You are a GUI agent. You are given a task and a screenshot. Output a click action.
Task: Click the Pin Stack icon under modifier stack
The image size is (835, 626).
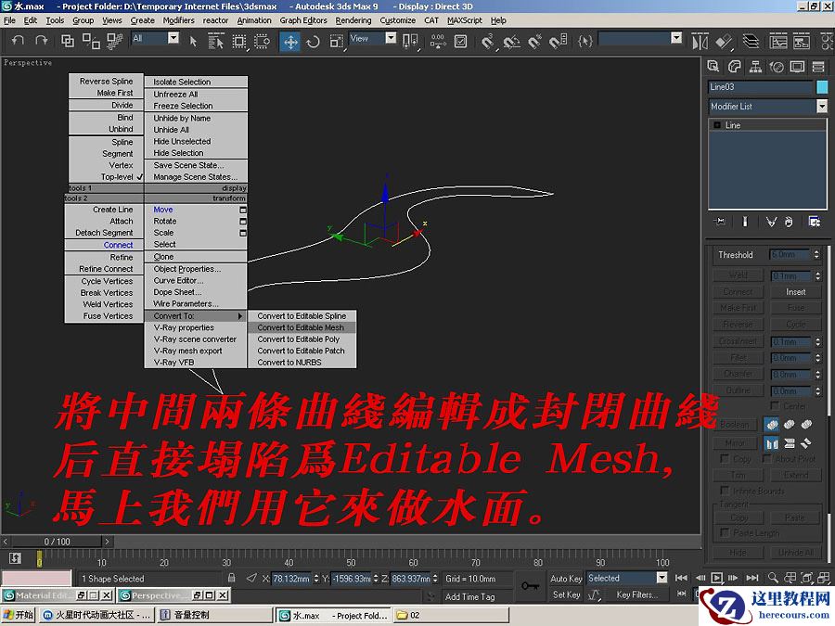[x=720, y=220]
